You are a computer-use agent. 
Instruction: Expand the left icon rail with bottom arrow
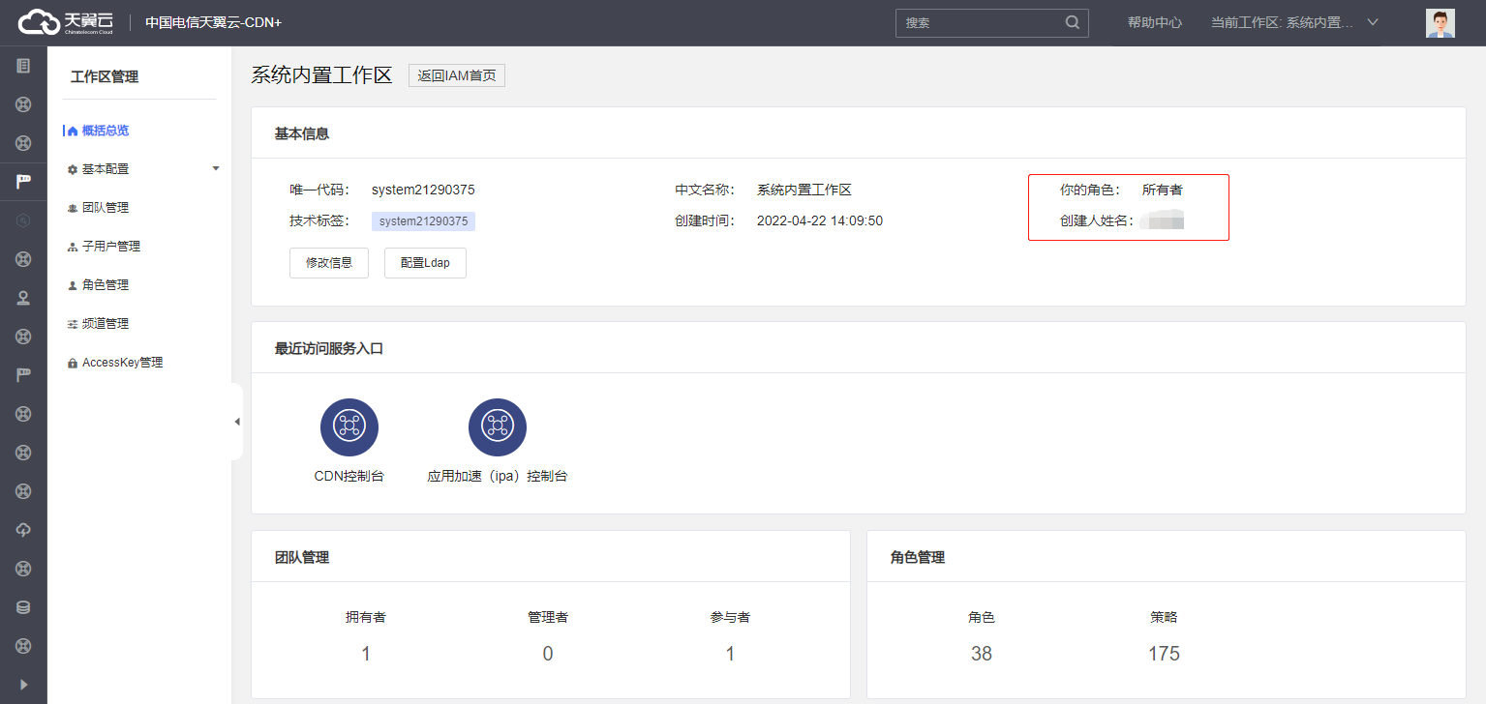point(23,685)
